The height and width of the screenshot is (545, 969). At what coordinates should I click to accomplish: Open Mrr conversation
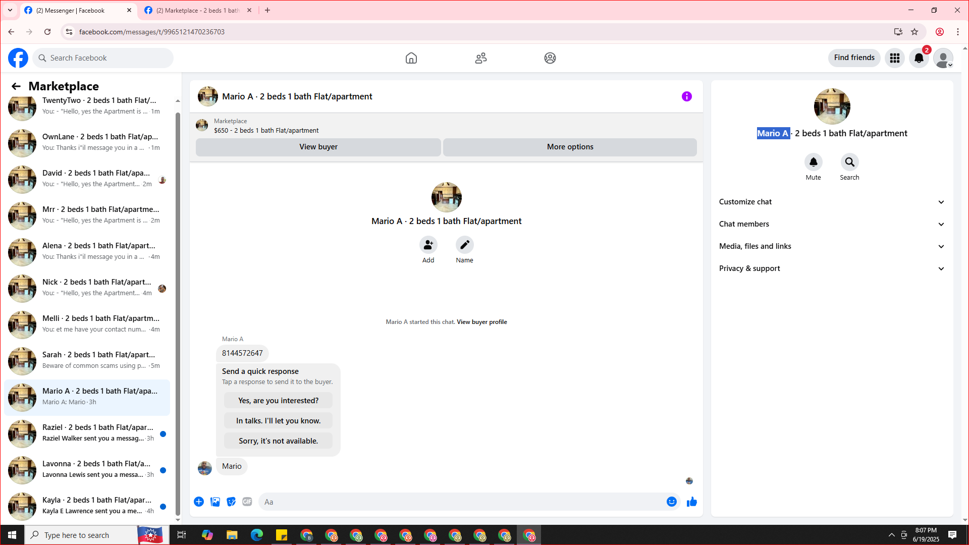point(87,215)
